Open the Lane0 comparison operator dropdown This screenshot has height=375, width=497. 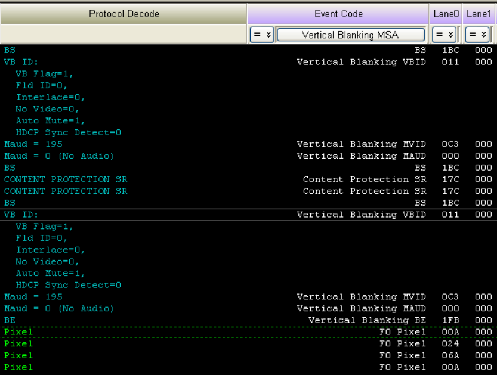(x=444, y=35)
